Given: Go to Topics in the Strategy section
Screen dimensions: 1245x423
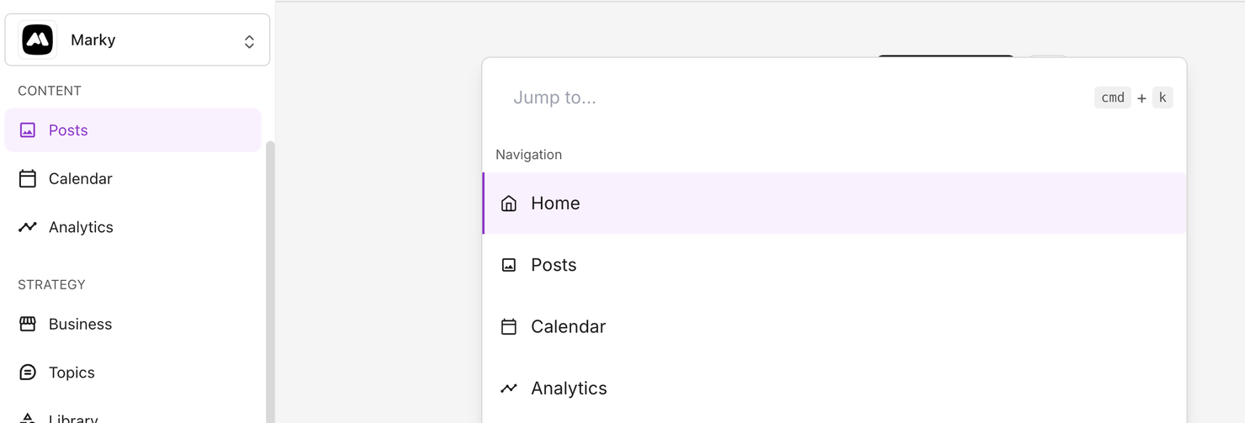Looking at the screenshot, I should coord(72,373).
